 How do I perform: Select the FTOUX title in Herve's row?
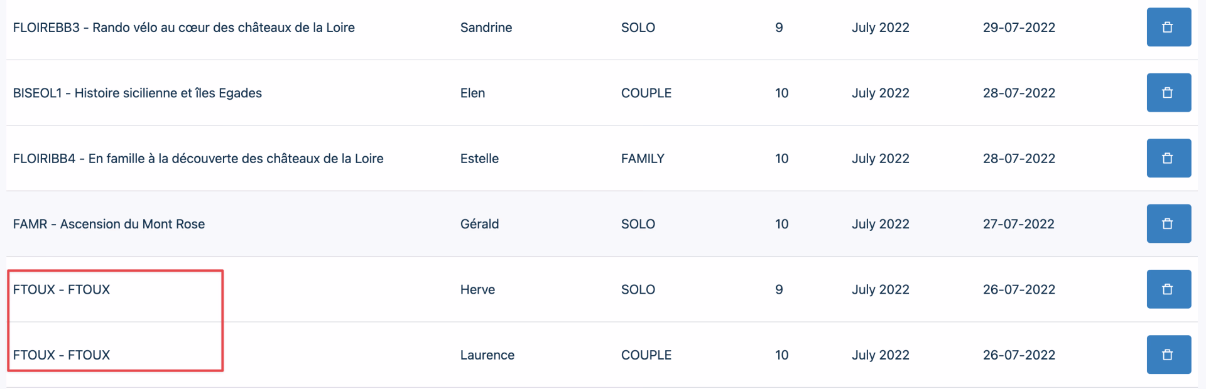[62, 290]
